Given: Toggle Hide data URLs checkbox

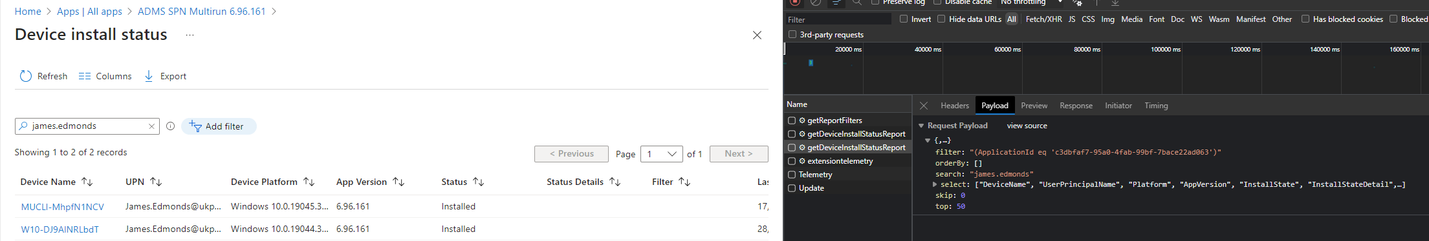Looking at the screenshot, I should coord(941,19).
